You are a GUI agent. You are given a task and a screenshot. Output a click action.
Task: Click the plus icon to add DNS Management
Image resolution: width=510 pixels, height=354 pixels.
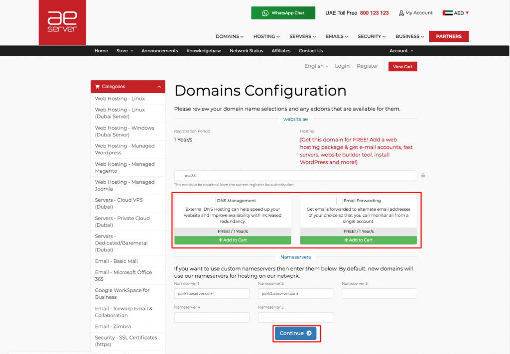coord(220,240)
